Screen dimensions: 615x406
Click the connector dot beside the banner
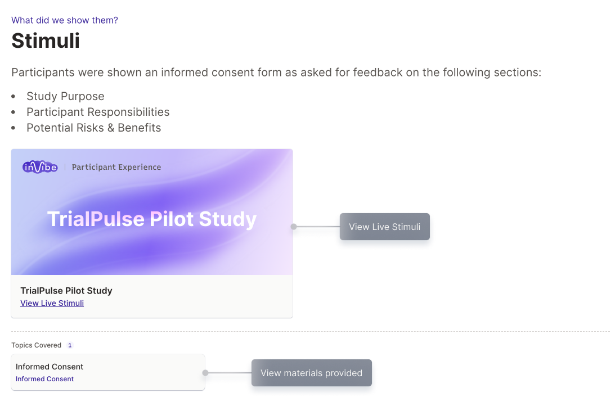point(293,227)
